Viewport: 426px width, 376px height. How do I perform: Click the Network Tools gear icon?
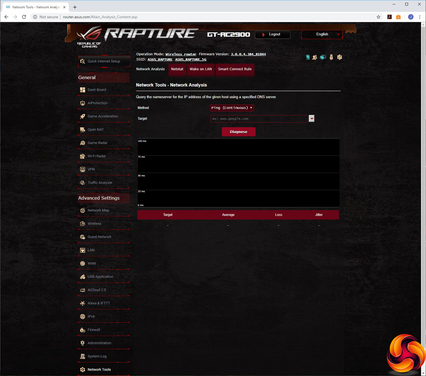point(82,369)
